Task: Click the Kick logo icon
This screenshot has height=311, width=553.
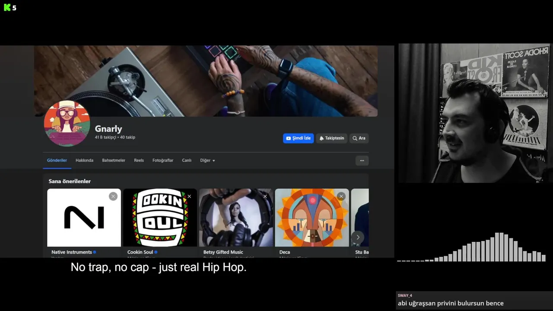Action: tap(7, 7)
